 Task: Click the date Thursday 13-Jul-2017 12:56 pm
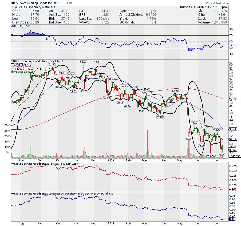pyautogui.click(x=203, y=7)
